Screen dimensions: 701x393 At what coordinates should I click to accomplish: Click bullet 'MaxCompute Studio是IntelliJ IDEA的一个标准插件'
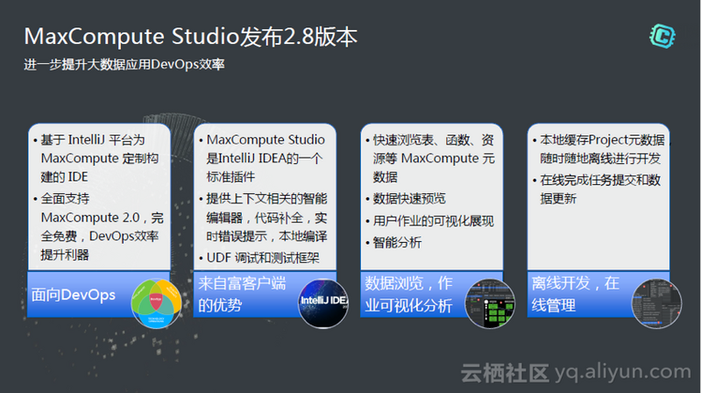[x=262, y=158]
